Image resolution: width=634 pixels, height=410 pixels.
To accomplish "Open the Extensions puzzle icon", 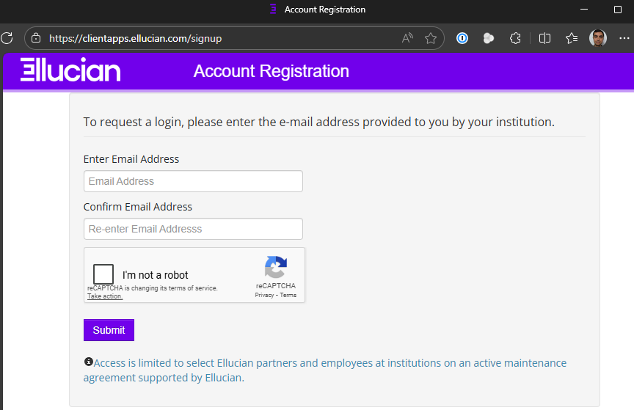I will coord(515,38).
